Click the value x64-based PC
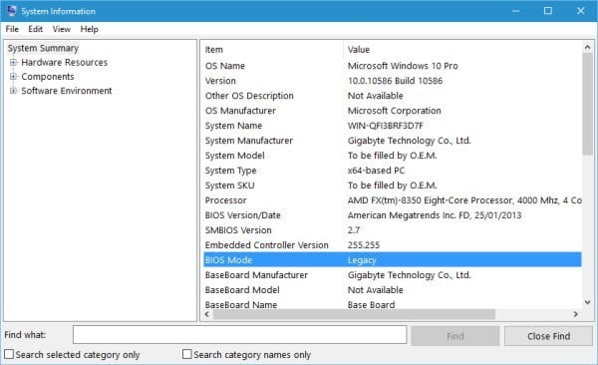 click(376, 171)
